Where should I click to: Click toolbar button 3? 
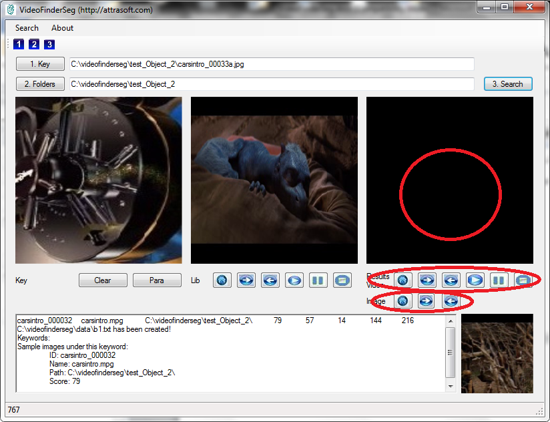click(x=49, y=44)
